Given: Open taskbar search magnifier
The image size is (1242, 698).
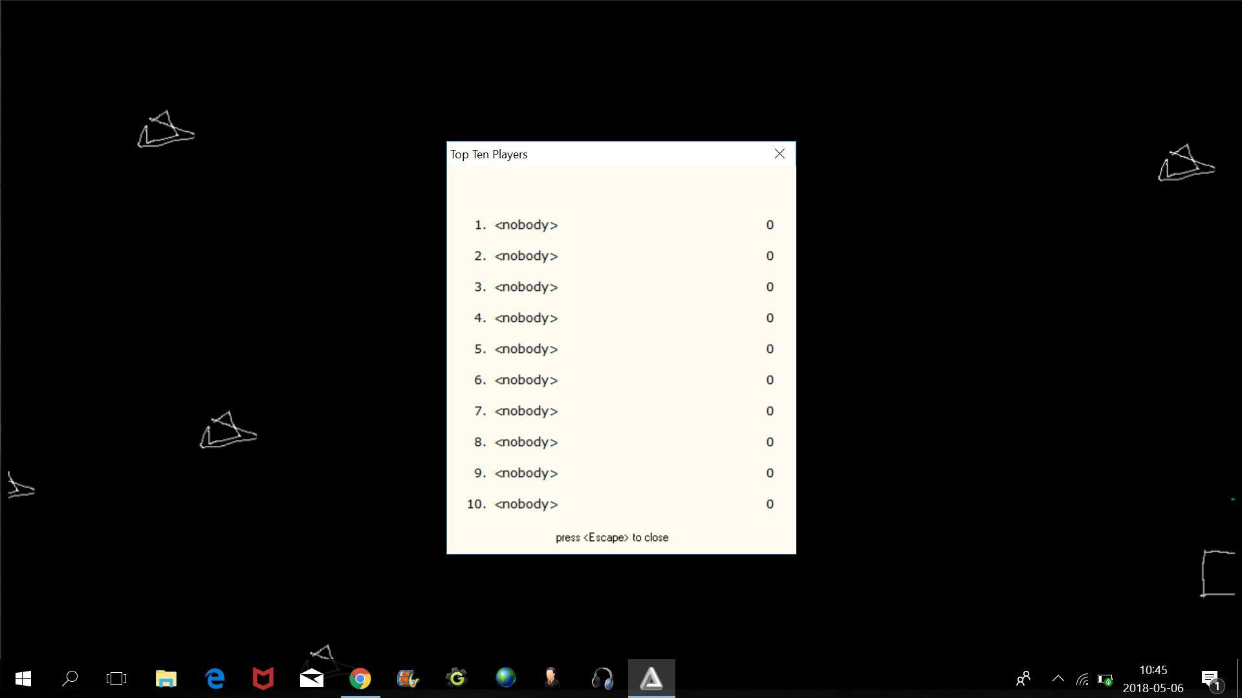Looking at the screenshot, I should (x=70, y=679).
